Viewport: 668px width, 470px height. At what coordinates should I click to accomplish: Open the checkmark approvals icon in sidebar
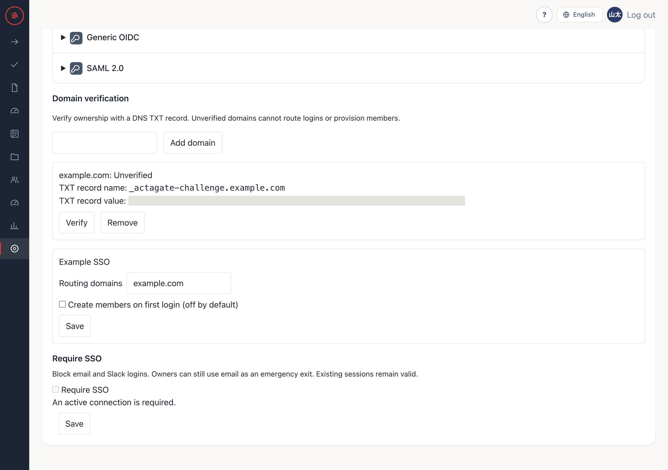coord(15,65)
